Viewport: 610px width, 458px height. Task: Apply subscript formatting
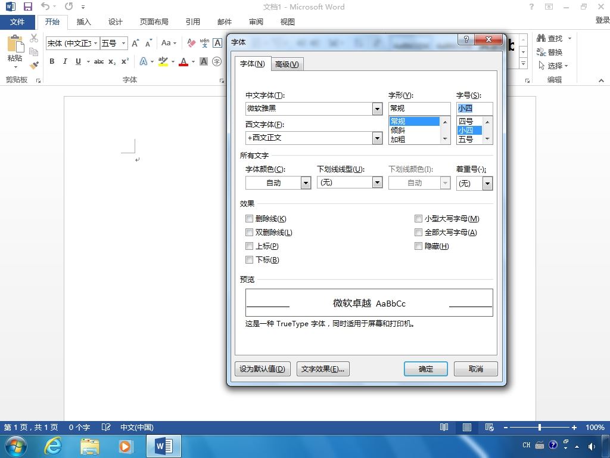(112, 61)
